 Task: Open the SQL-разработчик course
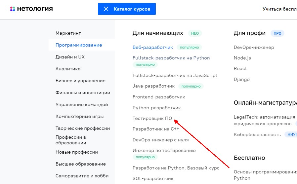click(x=153, y=178)
